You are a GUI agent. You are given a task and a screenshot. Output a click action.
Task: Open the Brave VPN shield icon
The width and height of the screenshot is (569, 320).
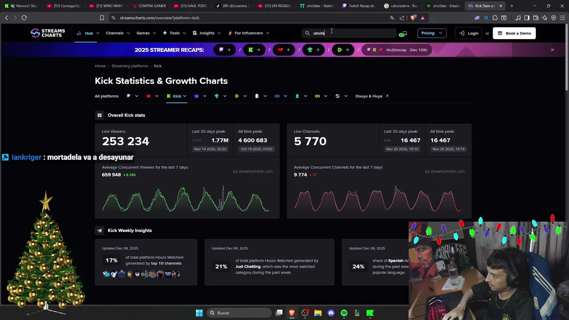point(553,18)
